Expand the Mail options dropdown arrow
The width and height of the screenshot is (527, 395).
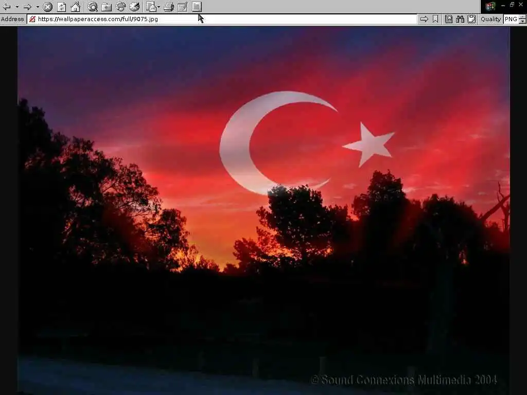point(159,7)
